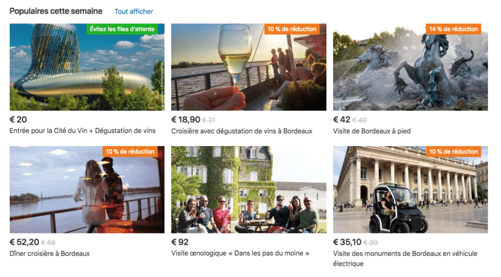Click the 14 % de réduction badge
The image size is (501, 277).
click(454, 29)
